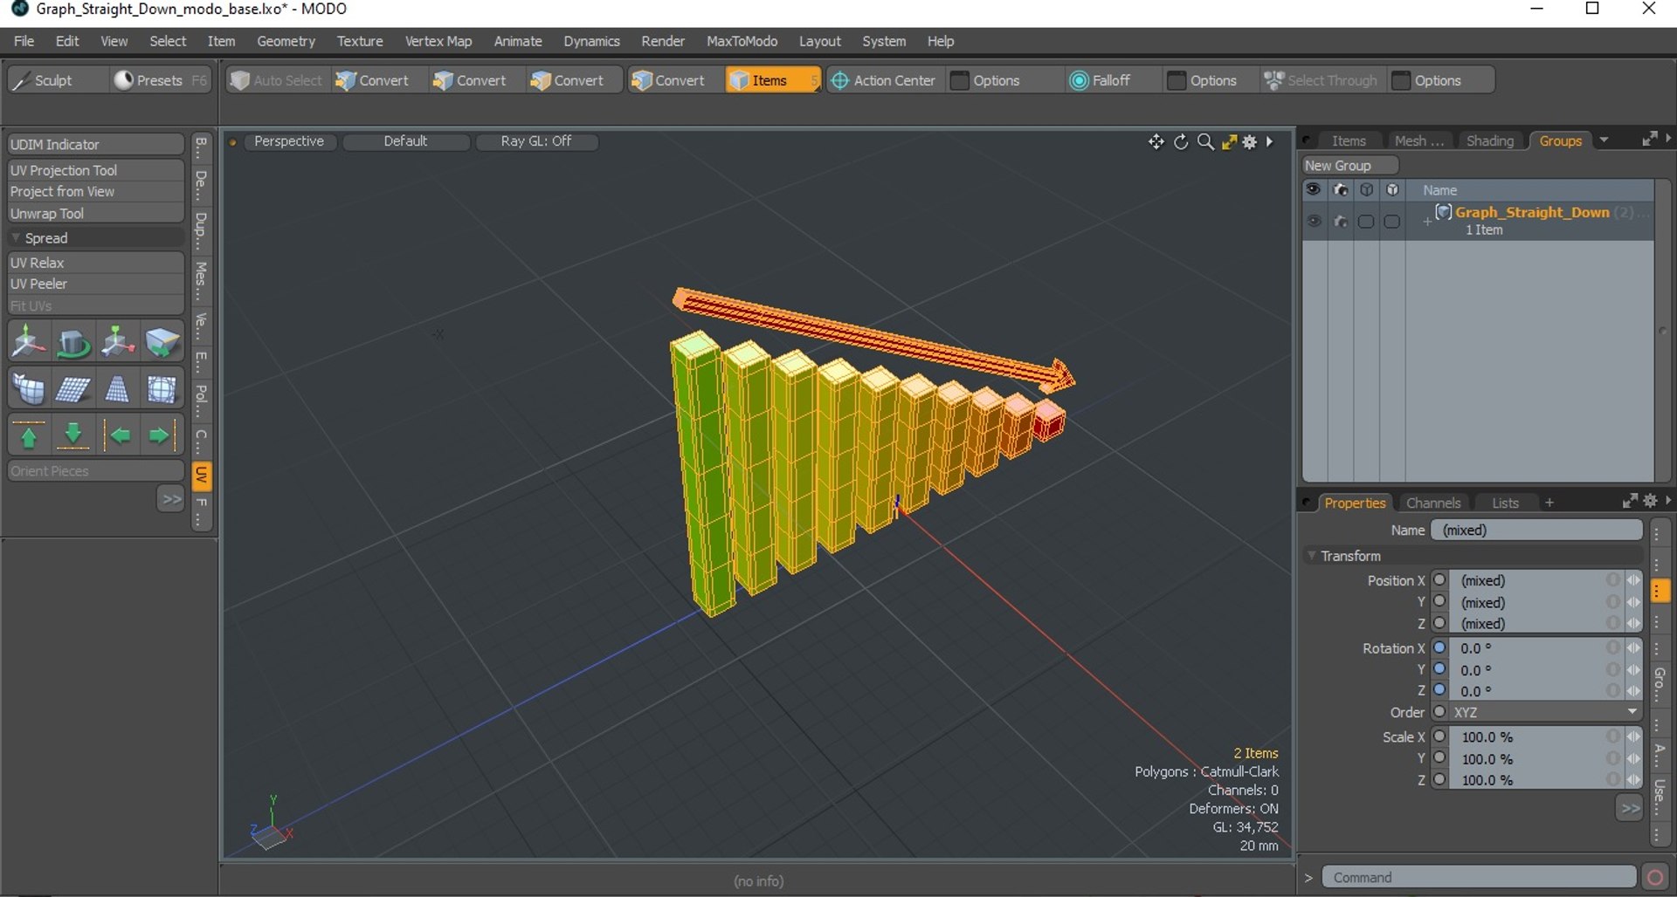
Task: Toggle Order channel keyframe circle
Action: (1440, 712)
